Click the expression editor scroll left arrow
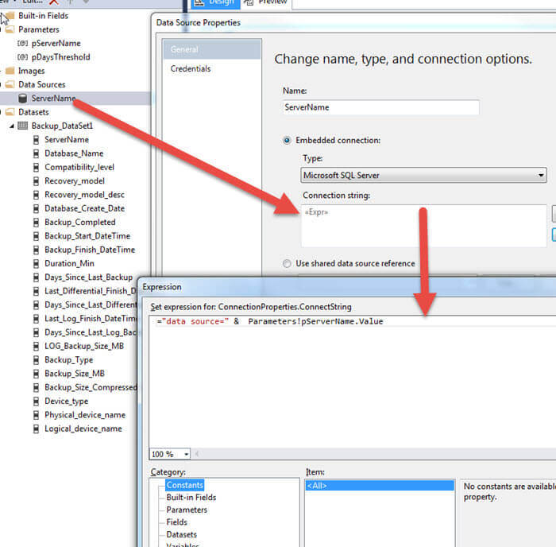The image size is (556, 547). click(x=197, y=454)
